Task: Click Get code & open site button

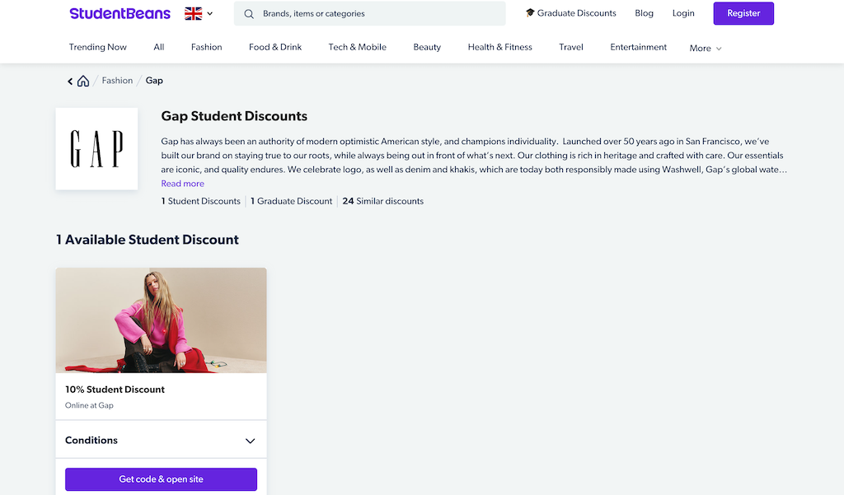Action: click(x=161, y=479)
